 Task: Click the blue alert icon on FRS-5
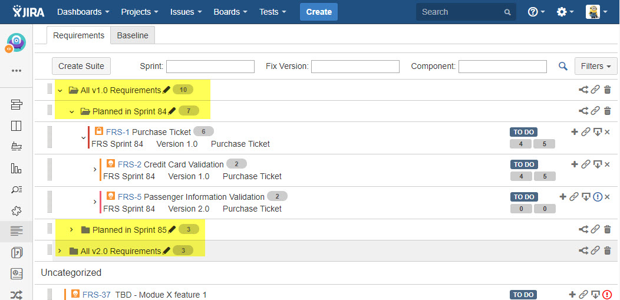click(598, 197)
